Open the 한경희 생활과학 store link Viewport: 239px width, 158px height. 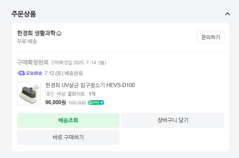[36, 33]
